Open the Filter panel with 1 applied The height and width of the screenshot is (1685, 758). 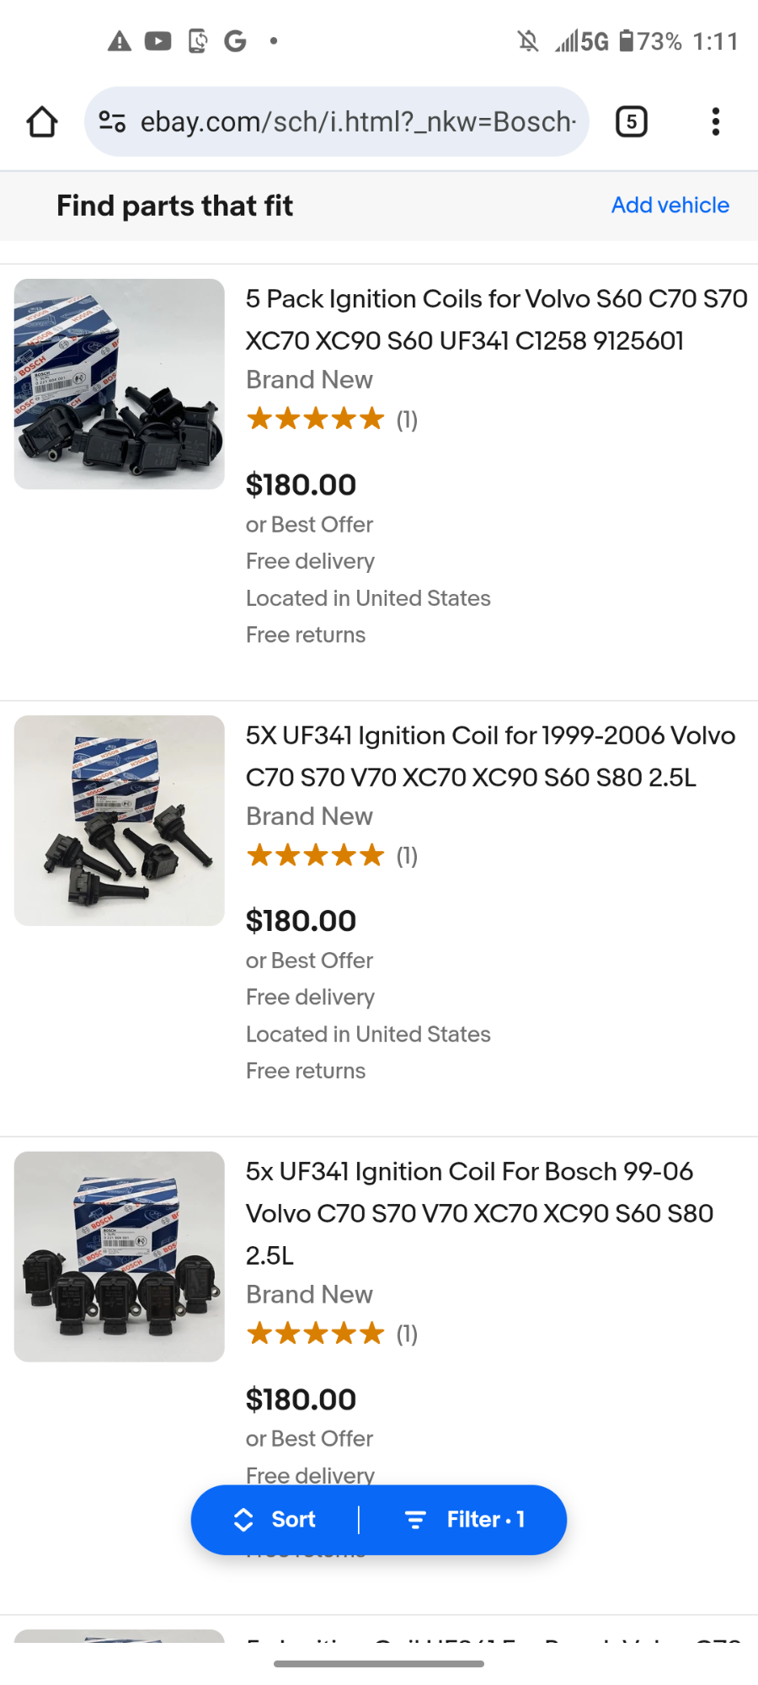pyautogui.click(x=466, y=1519)
